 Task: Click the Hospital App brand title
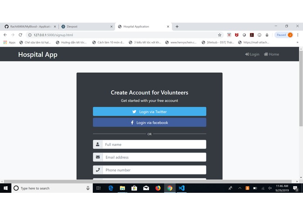coord(37,54)
